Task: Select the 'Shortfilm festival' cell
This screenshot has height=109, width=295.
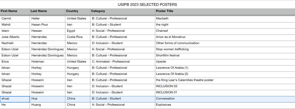Action: (225, 56)
